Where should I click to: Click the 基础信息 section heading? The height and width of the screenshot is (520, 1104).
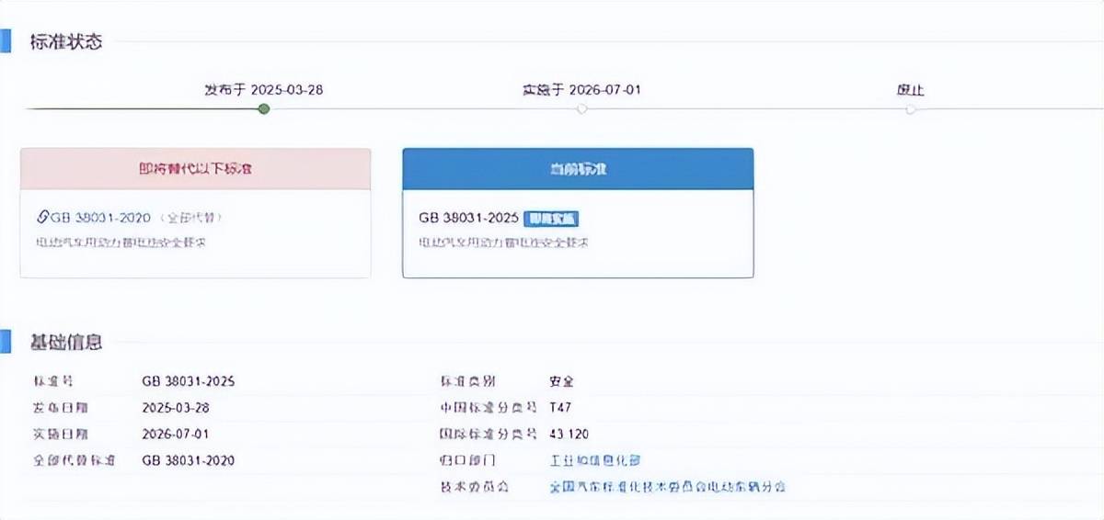[66, 342]
